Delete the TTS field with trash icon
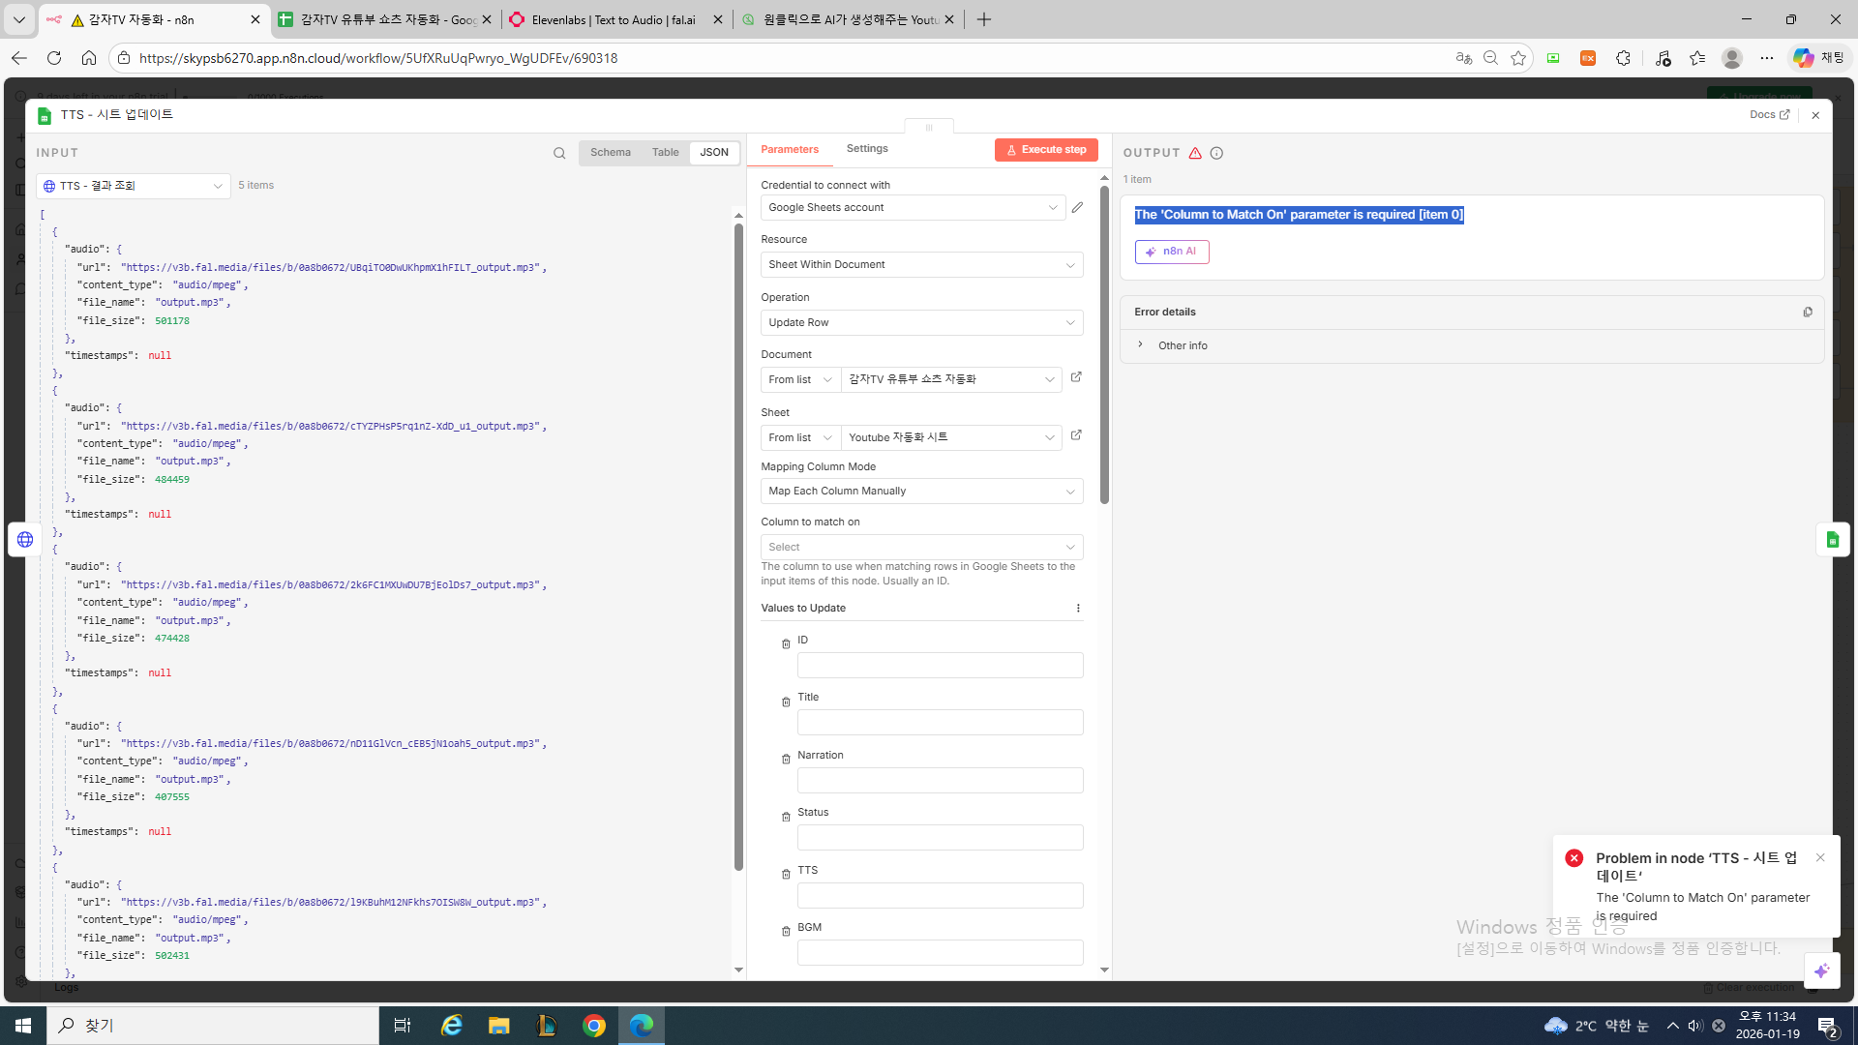Screen dimensions: 1858x1045 point(786,875)
